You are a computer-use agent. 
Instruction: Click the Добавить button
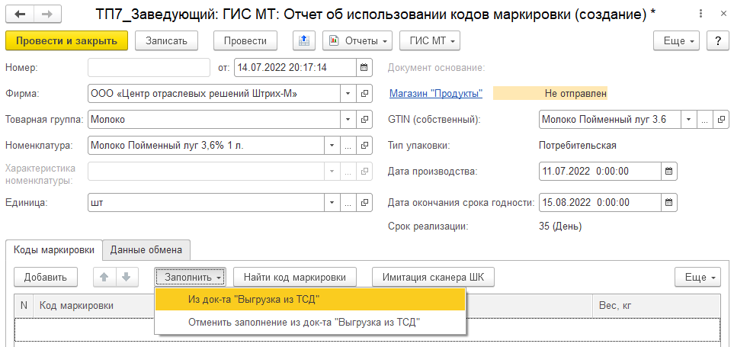point(46,278)
